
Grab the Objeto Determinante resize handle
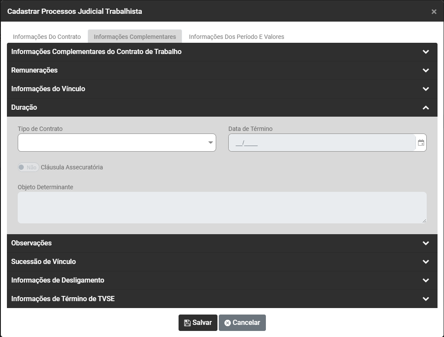pyautogui.click(x=424, y=221)
